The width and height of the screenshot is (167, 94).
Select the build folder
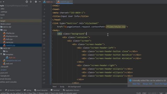[2, 15]
